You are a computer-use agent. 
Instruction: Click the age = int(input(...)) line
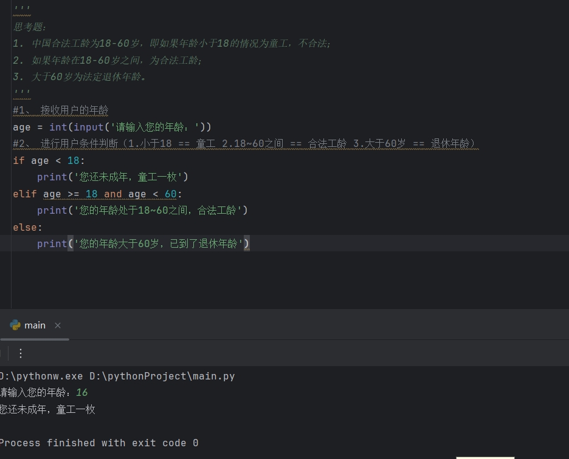(x=112, y=127)
